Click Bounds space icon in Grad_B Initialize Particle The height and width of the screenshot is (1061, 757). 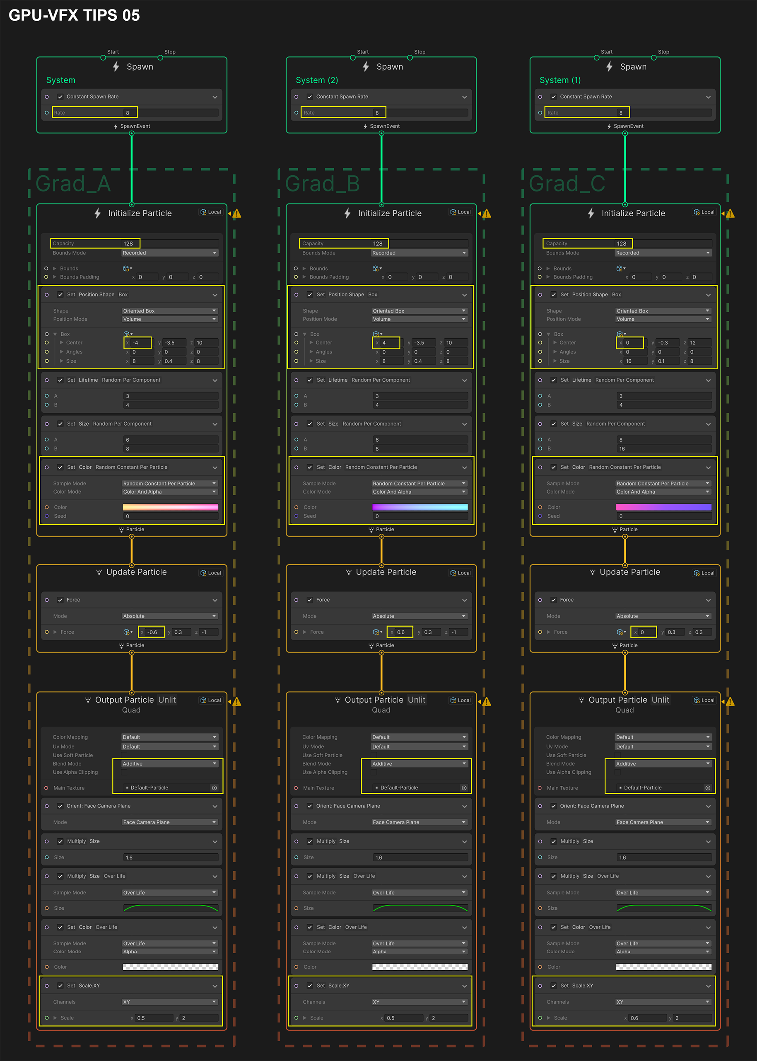[376, 269]
